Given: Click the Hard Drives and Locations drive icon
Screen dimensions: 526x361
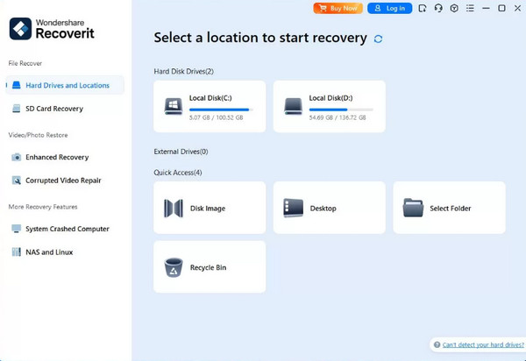Looking at the screenshot, I should (17, 85).
